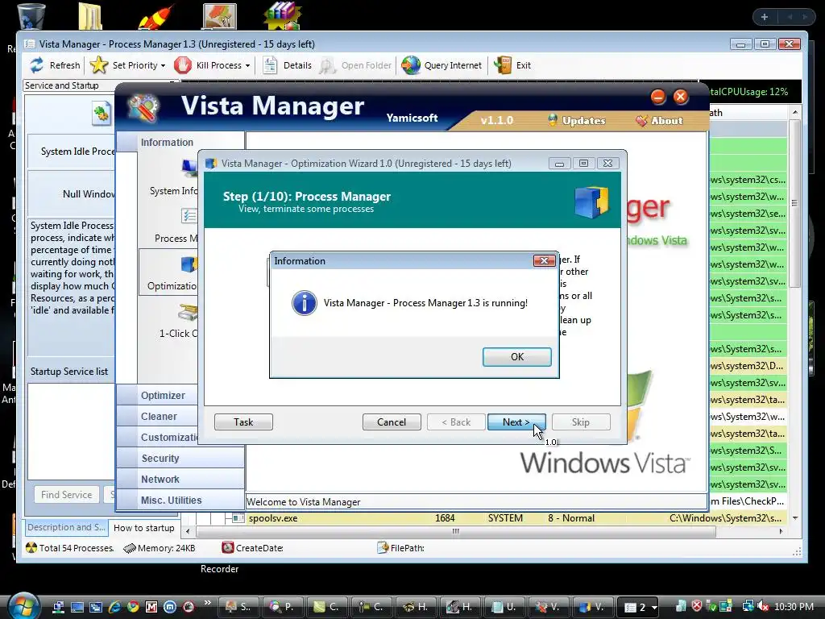
Task: Click the Process Manager sidebar icon
Action: (x=189, y=216)
